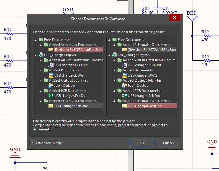Click USB Charger.SchDoc schematic icon in right list
The image size is (219, 171).
tap(124, 106)
